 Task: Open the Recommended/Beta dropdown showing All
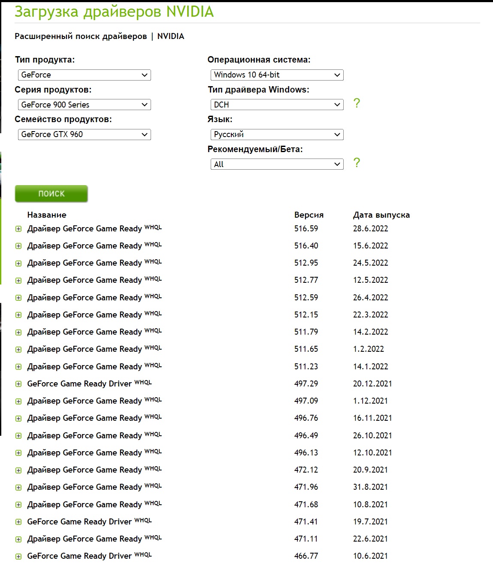coord(277,164)
